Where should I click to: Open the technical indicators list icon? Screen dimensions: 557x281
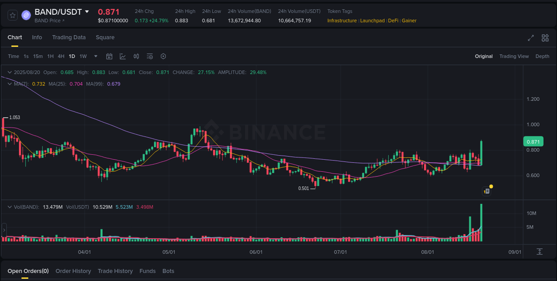pyautogui.click(x=150, y=56)
